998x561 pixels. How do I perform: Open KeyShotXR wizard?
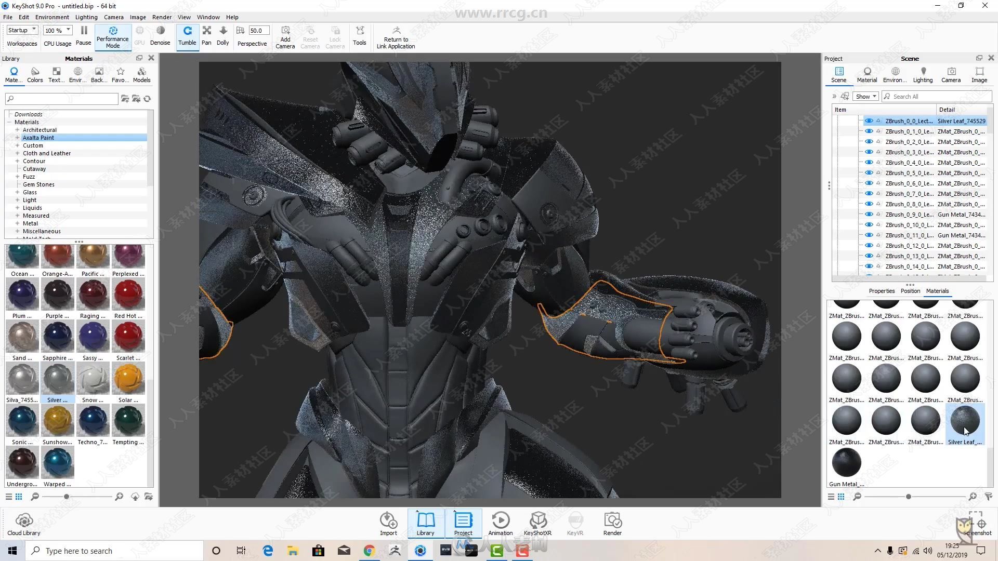537,523
